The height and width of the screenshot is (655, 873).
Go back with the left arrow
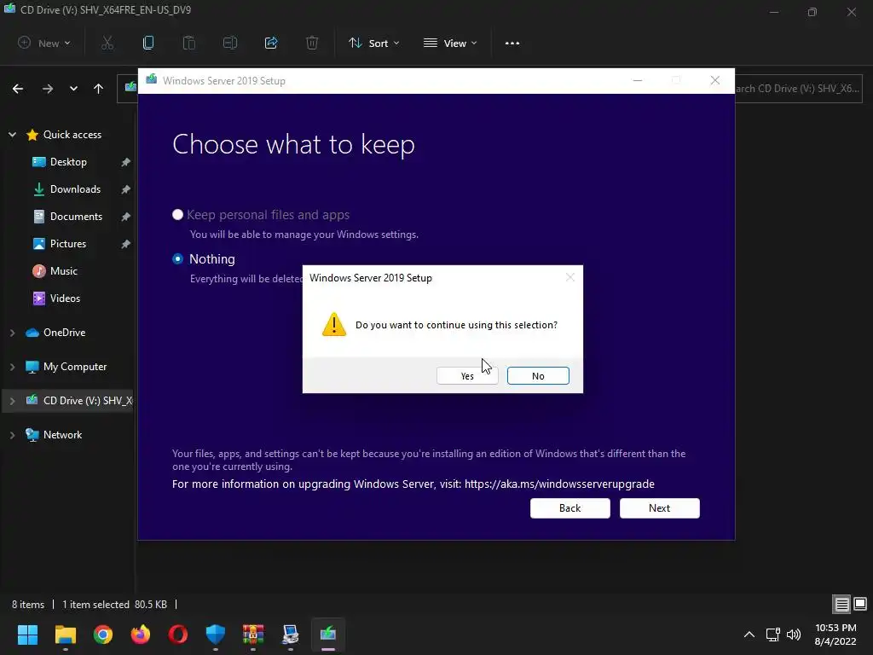pyautogui.click(x=18, y=89)
